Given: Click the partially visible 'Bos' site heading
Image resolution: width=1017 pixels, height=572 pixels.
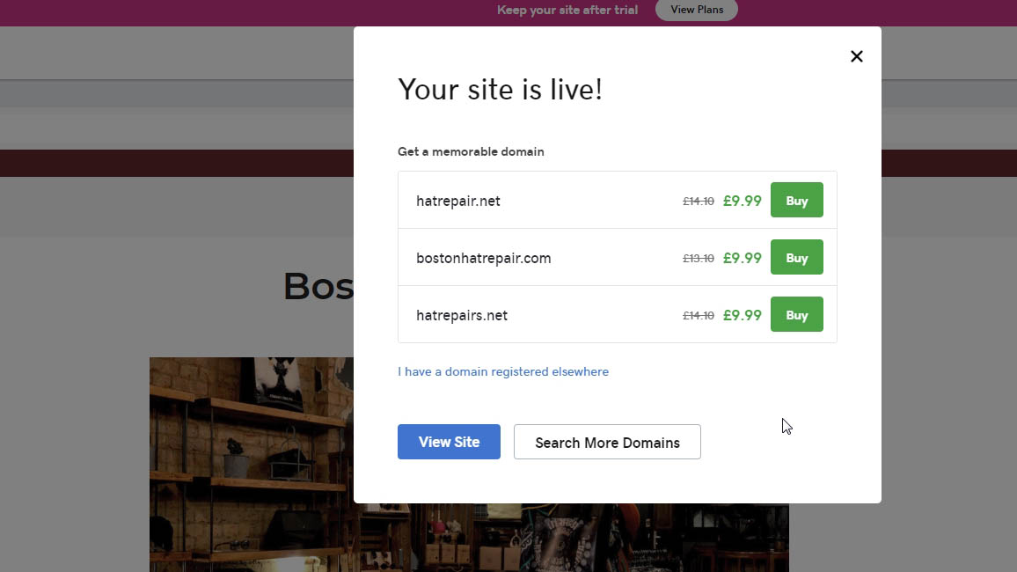Looking at the screenshot, I should click(x=317, y=285).
